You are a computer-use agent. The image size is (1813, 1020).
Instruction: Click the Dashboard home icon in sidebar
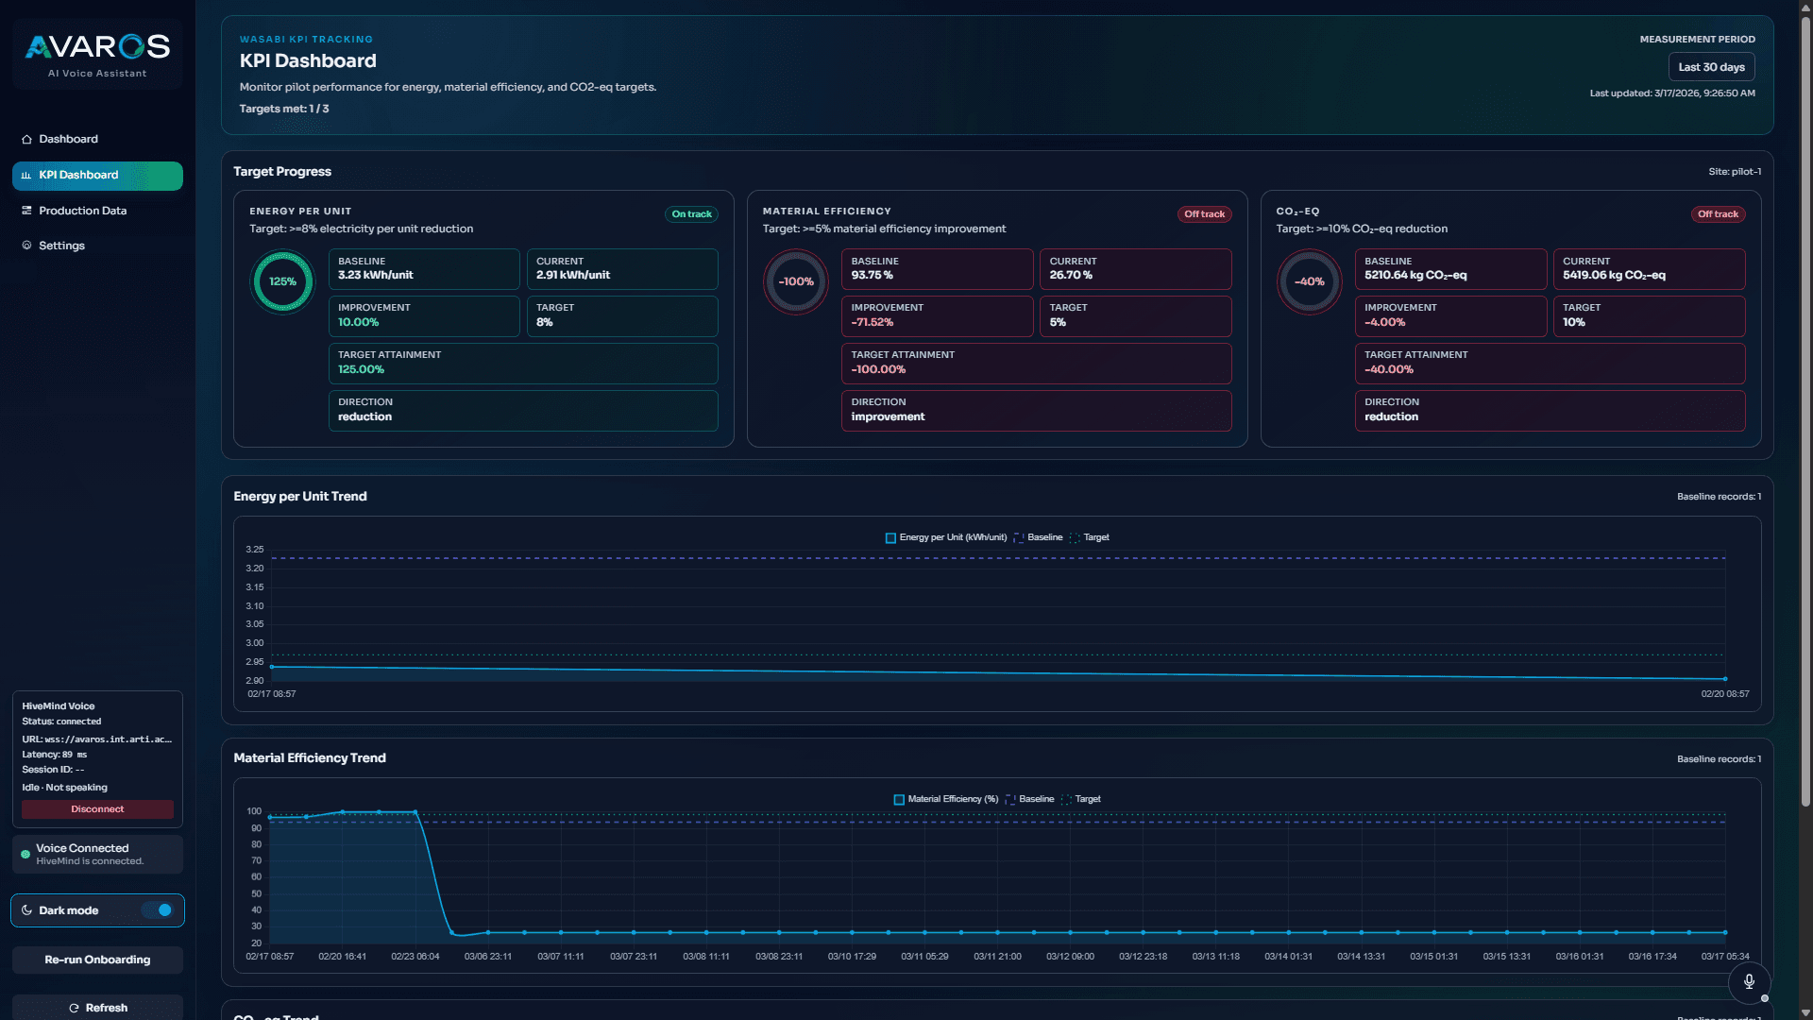coord(26,139)
